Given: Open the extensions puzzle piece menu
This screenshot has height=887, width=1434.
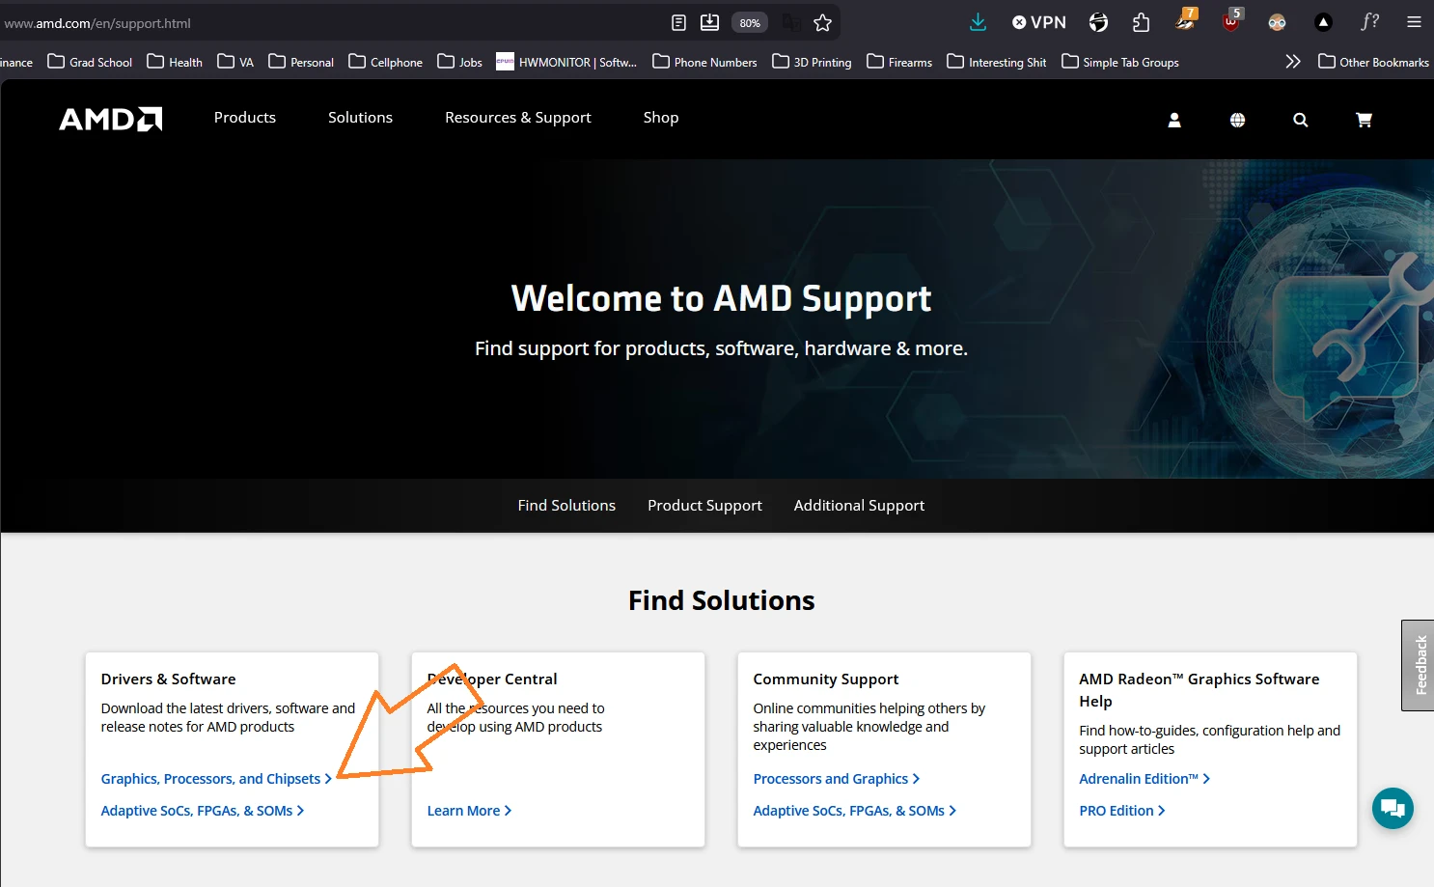Looking at the screenshot, I should coord(1141,22).
